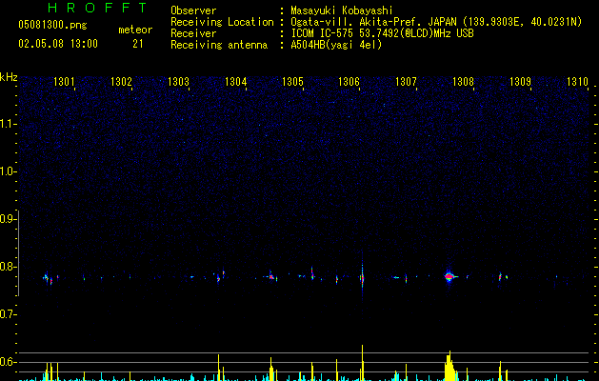Viewport: 599px width, 381px height.
Task: Click the 1303 time marker
Action: click(178, 82)
